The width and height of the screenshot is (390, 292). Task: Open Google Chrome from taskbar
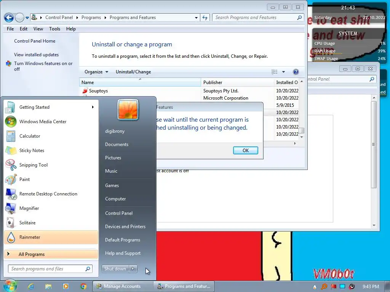(83, 286)
